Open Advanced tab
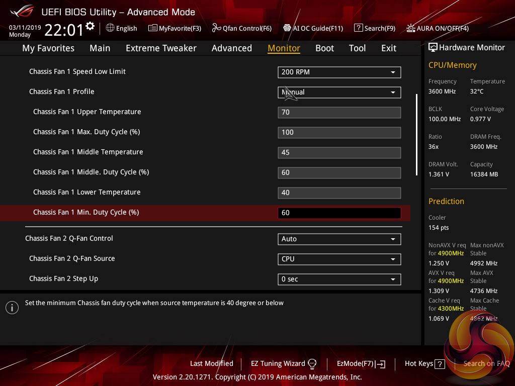The image size is (515, 386). (231, 48)
